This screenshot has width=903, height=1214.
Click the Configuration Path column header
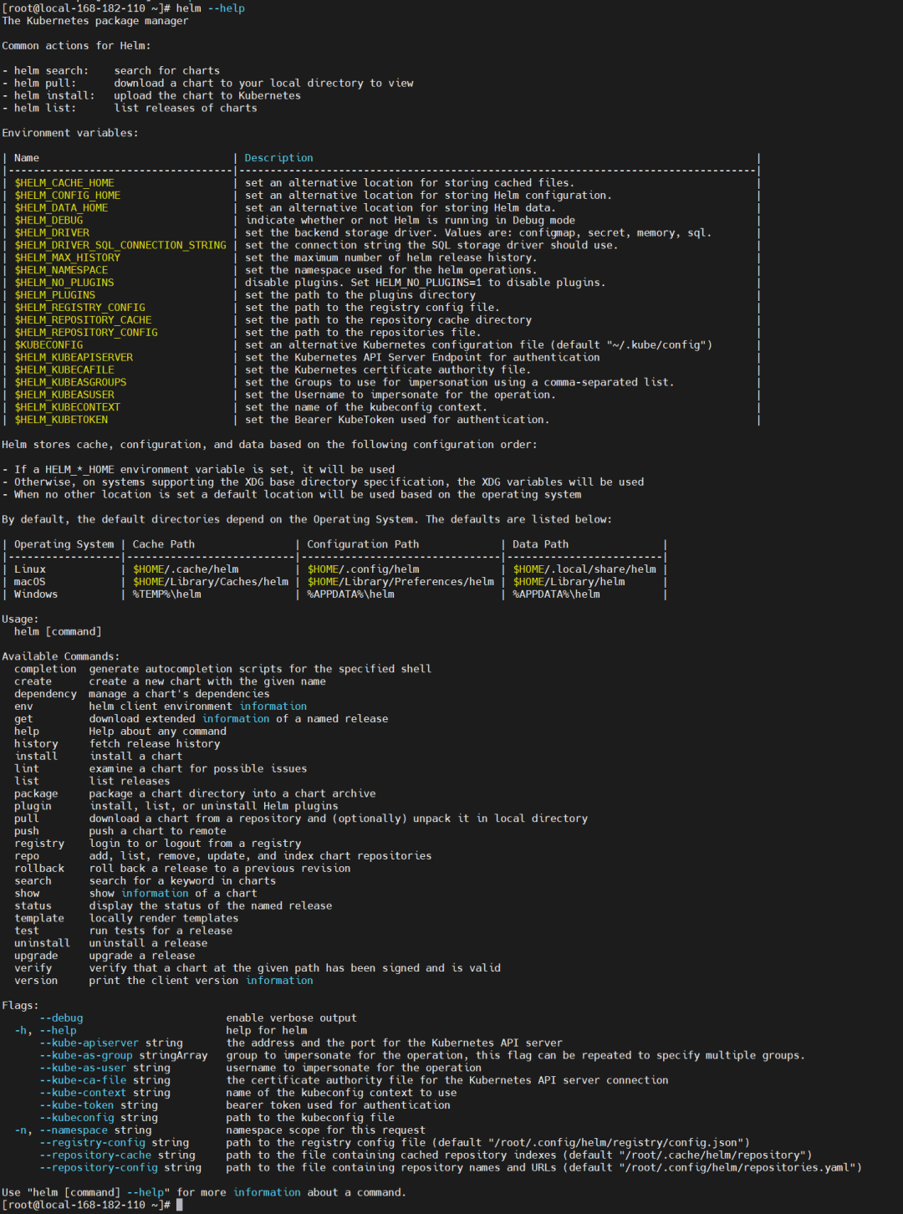(x=363, y=544)
